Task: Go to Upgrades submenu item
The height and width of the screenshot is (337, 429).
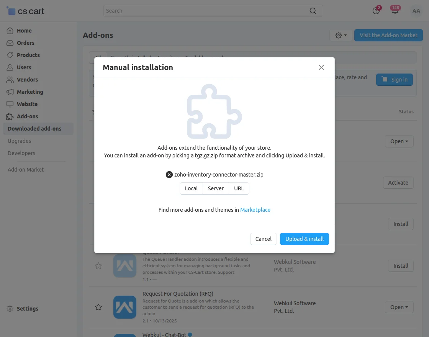Action: tap(19, 141)
